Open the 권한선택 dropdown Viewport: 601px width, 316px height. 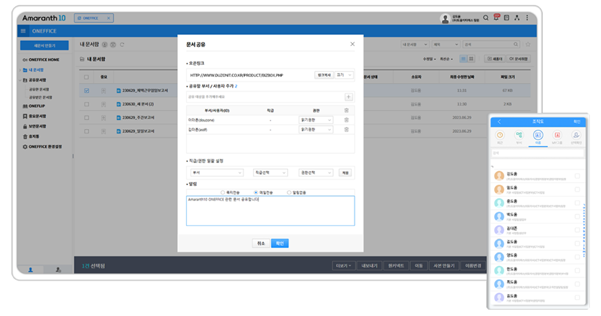(316, 173)
